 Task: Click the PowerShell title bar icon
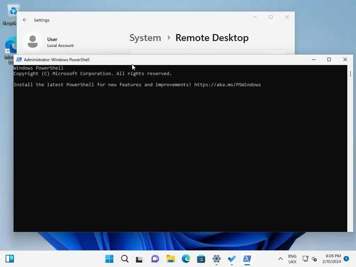point(19,59)
